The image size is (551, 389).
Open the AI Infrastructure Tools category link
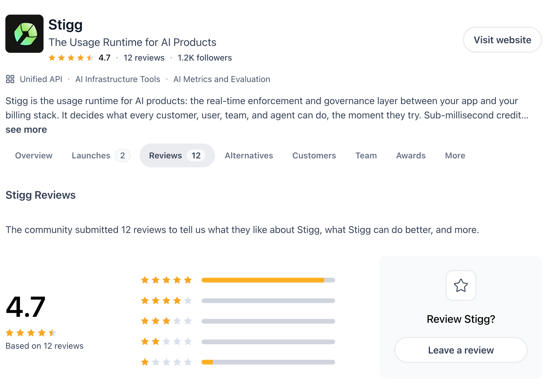point(118,79)
